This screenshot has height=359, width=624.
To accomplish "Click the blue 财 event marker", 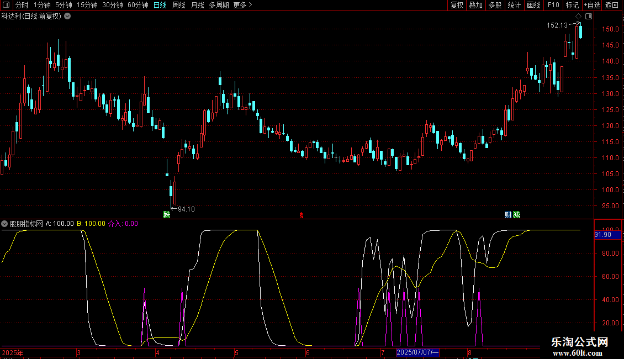I will coord(508,214).
